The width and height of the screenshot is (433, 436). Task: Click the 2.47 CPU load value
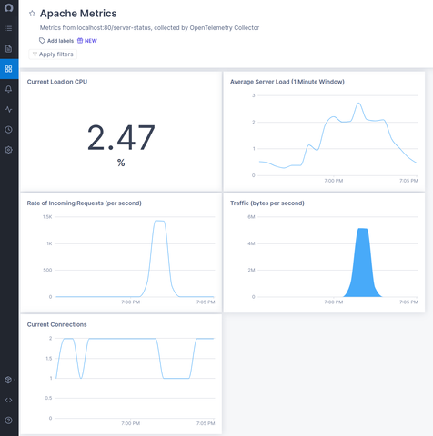click(121, 138)
